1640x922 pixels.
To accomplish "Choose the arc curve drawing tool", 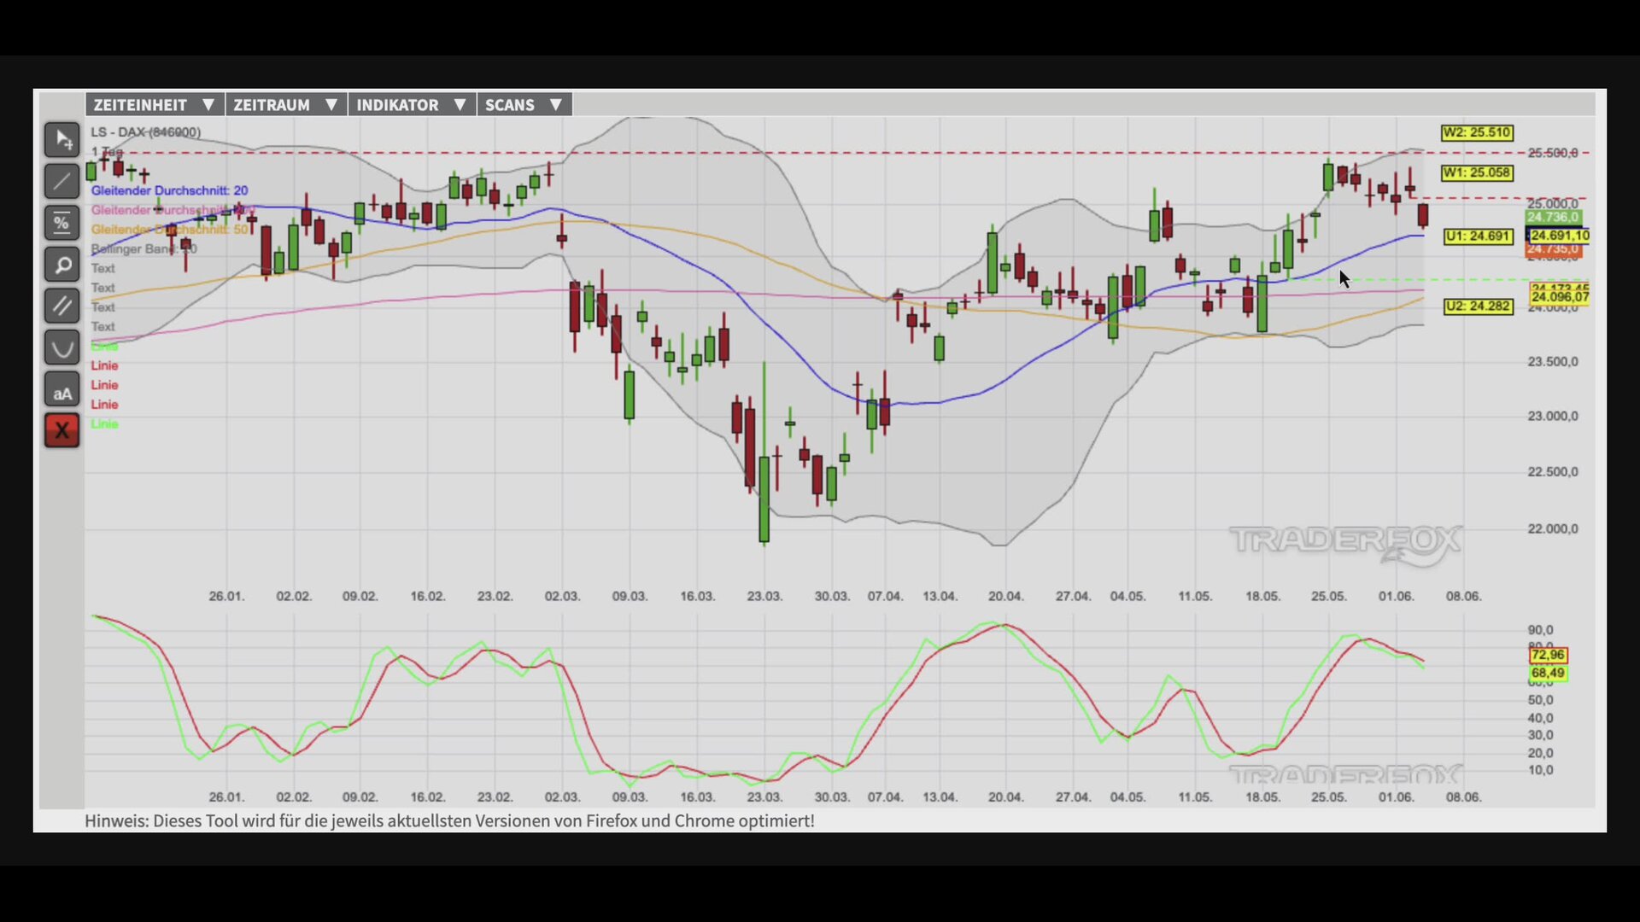I will coord(62,347).
